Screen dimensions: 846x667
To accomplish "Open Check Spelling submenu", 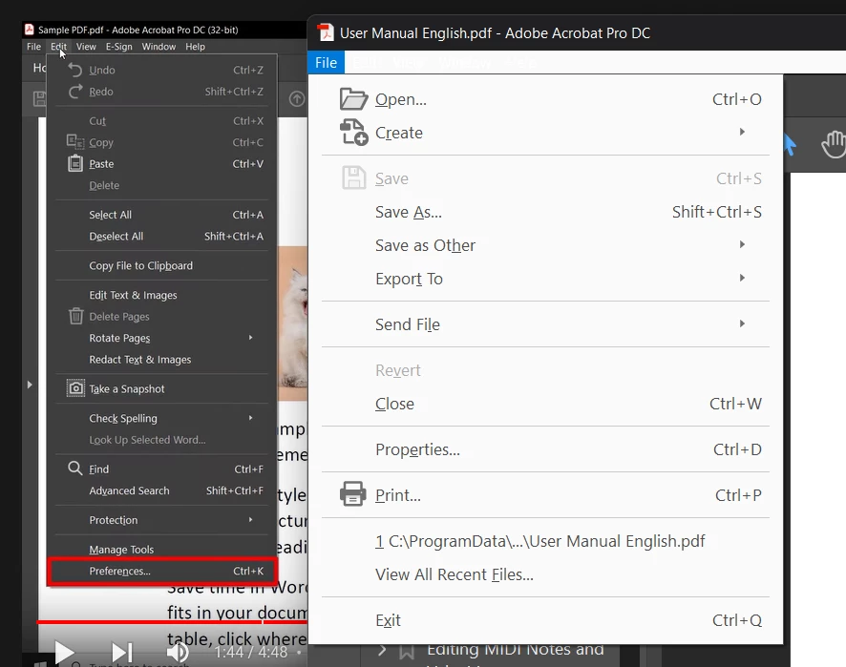I will [x=162, y=418].
